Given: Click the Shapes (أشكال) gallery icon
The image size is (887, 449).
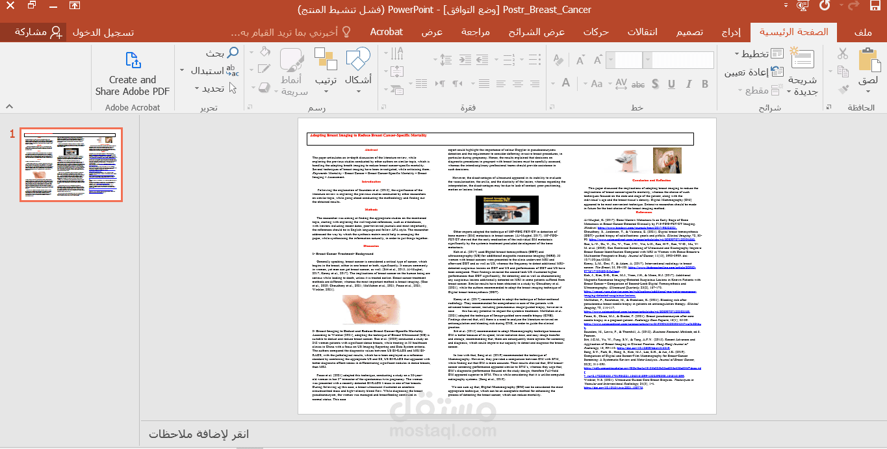Looking at the screenshot, I should 358,59.
